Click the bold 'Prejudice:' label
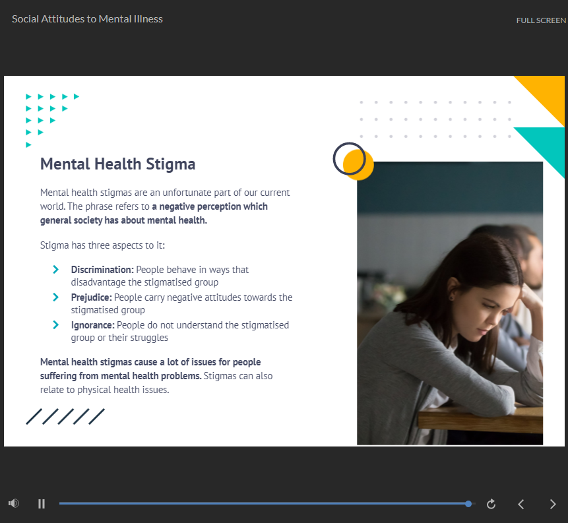The height and width of the screenshot is (523, 568). pos(91,297)
